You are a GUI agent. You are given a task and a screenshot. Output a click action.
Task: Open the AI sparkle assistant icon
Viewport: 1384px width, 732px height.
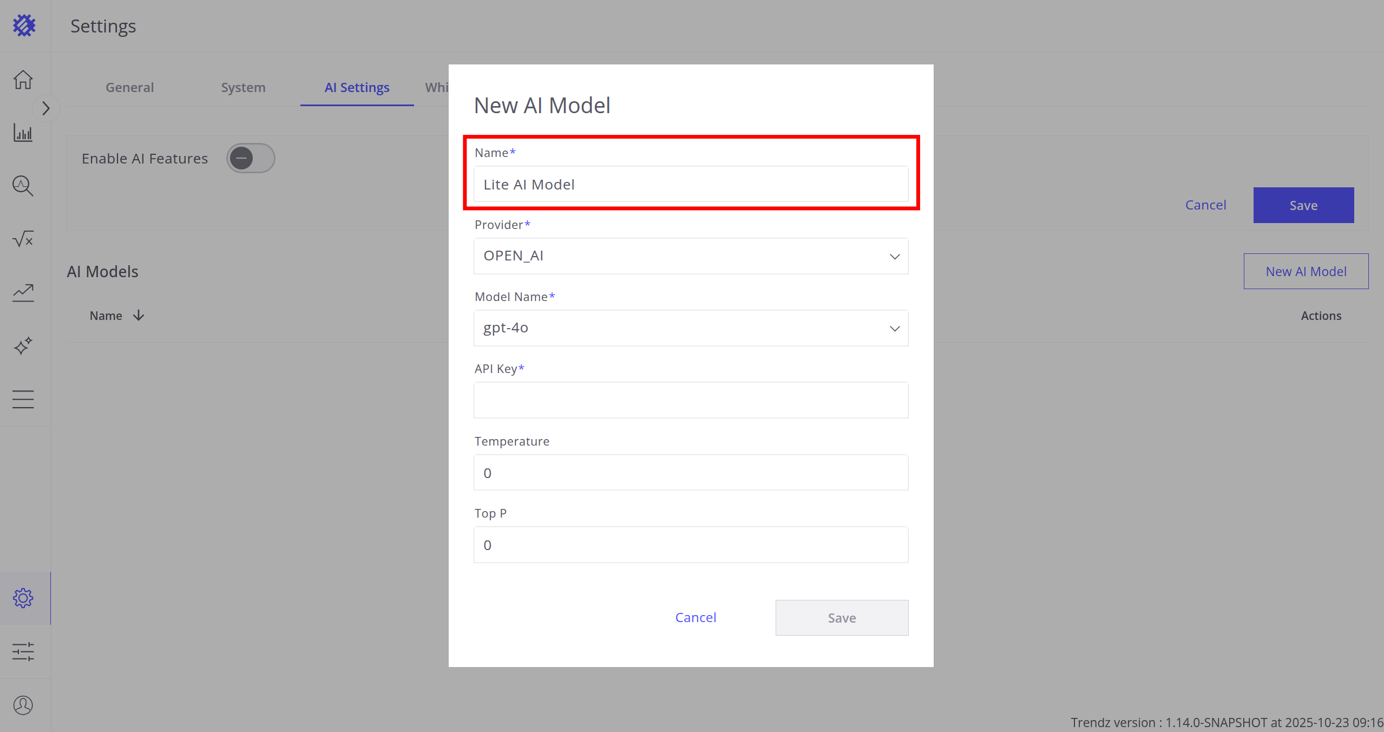pos(23,345)
